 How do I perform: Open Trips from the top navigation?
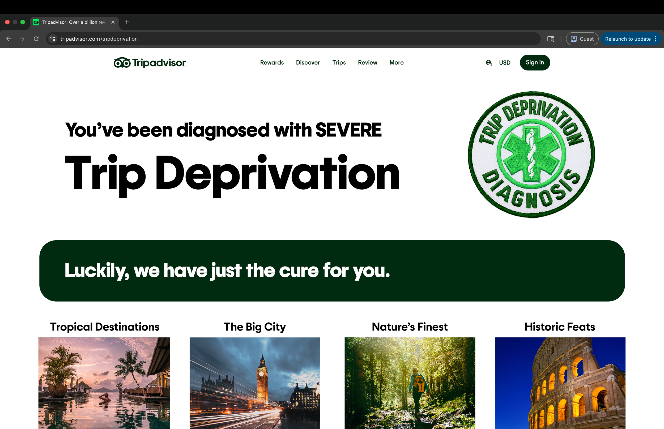tap(339, 63)
